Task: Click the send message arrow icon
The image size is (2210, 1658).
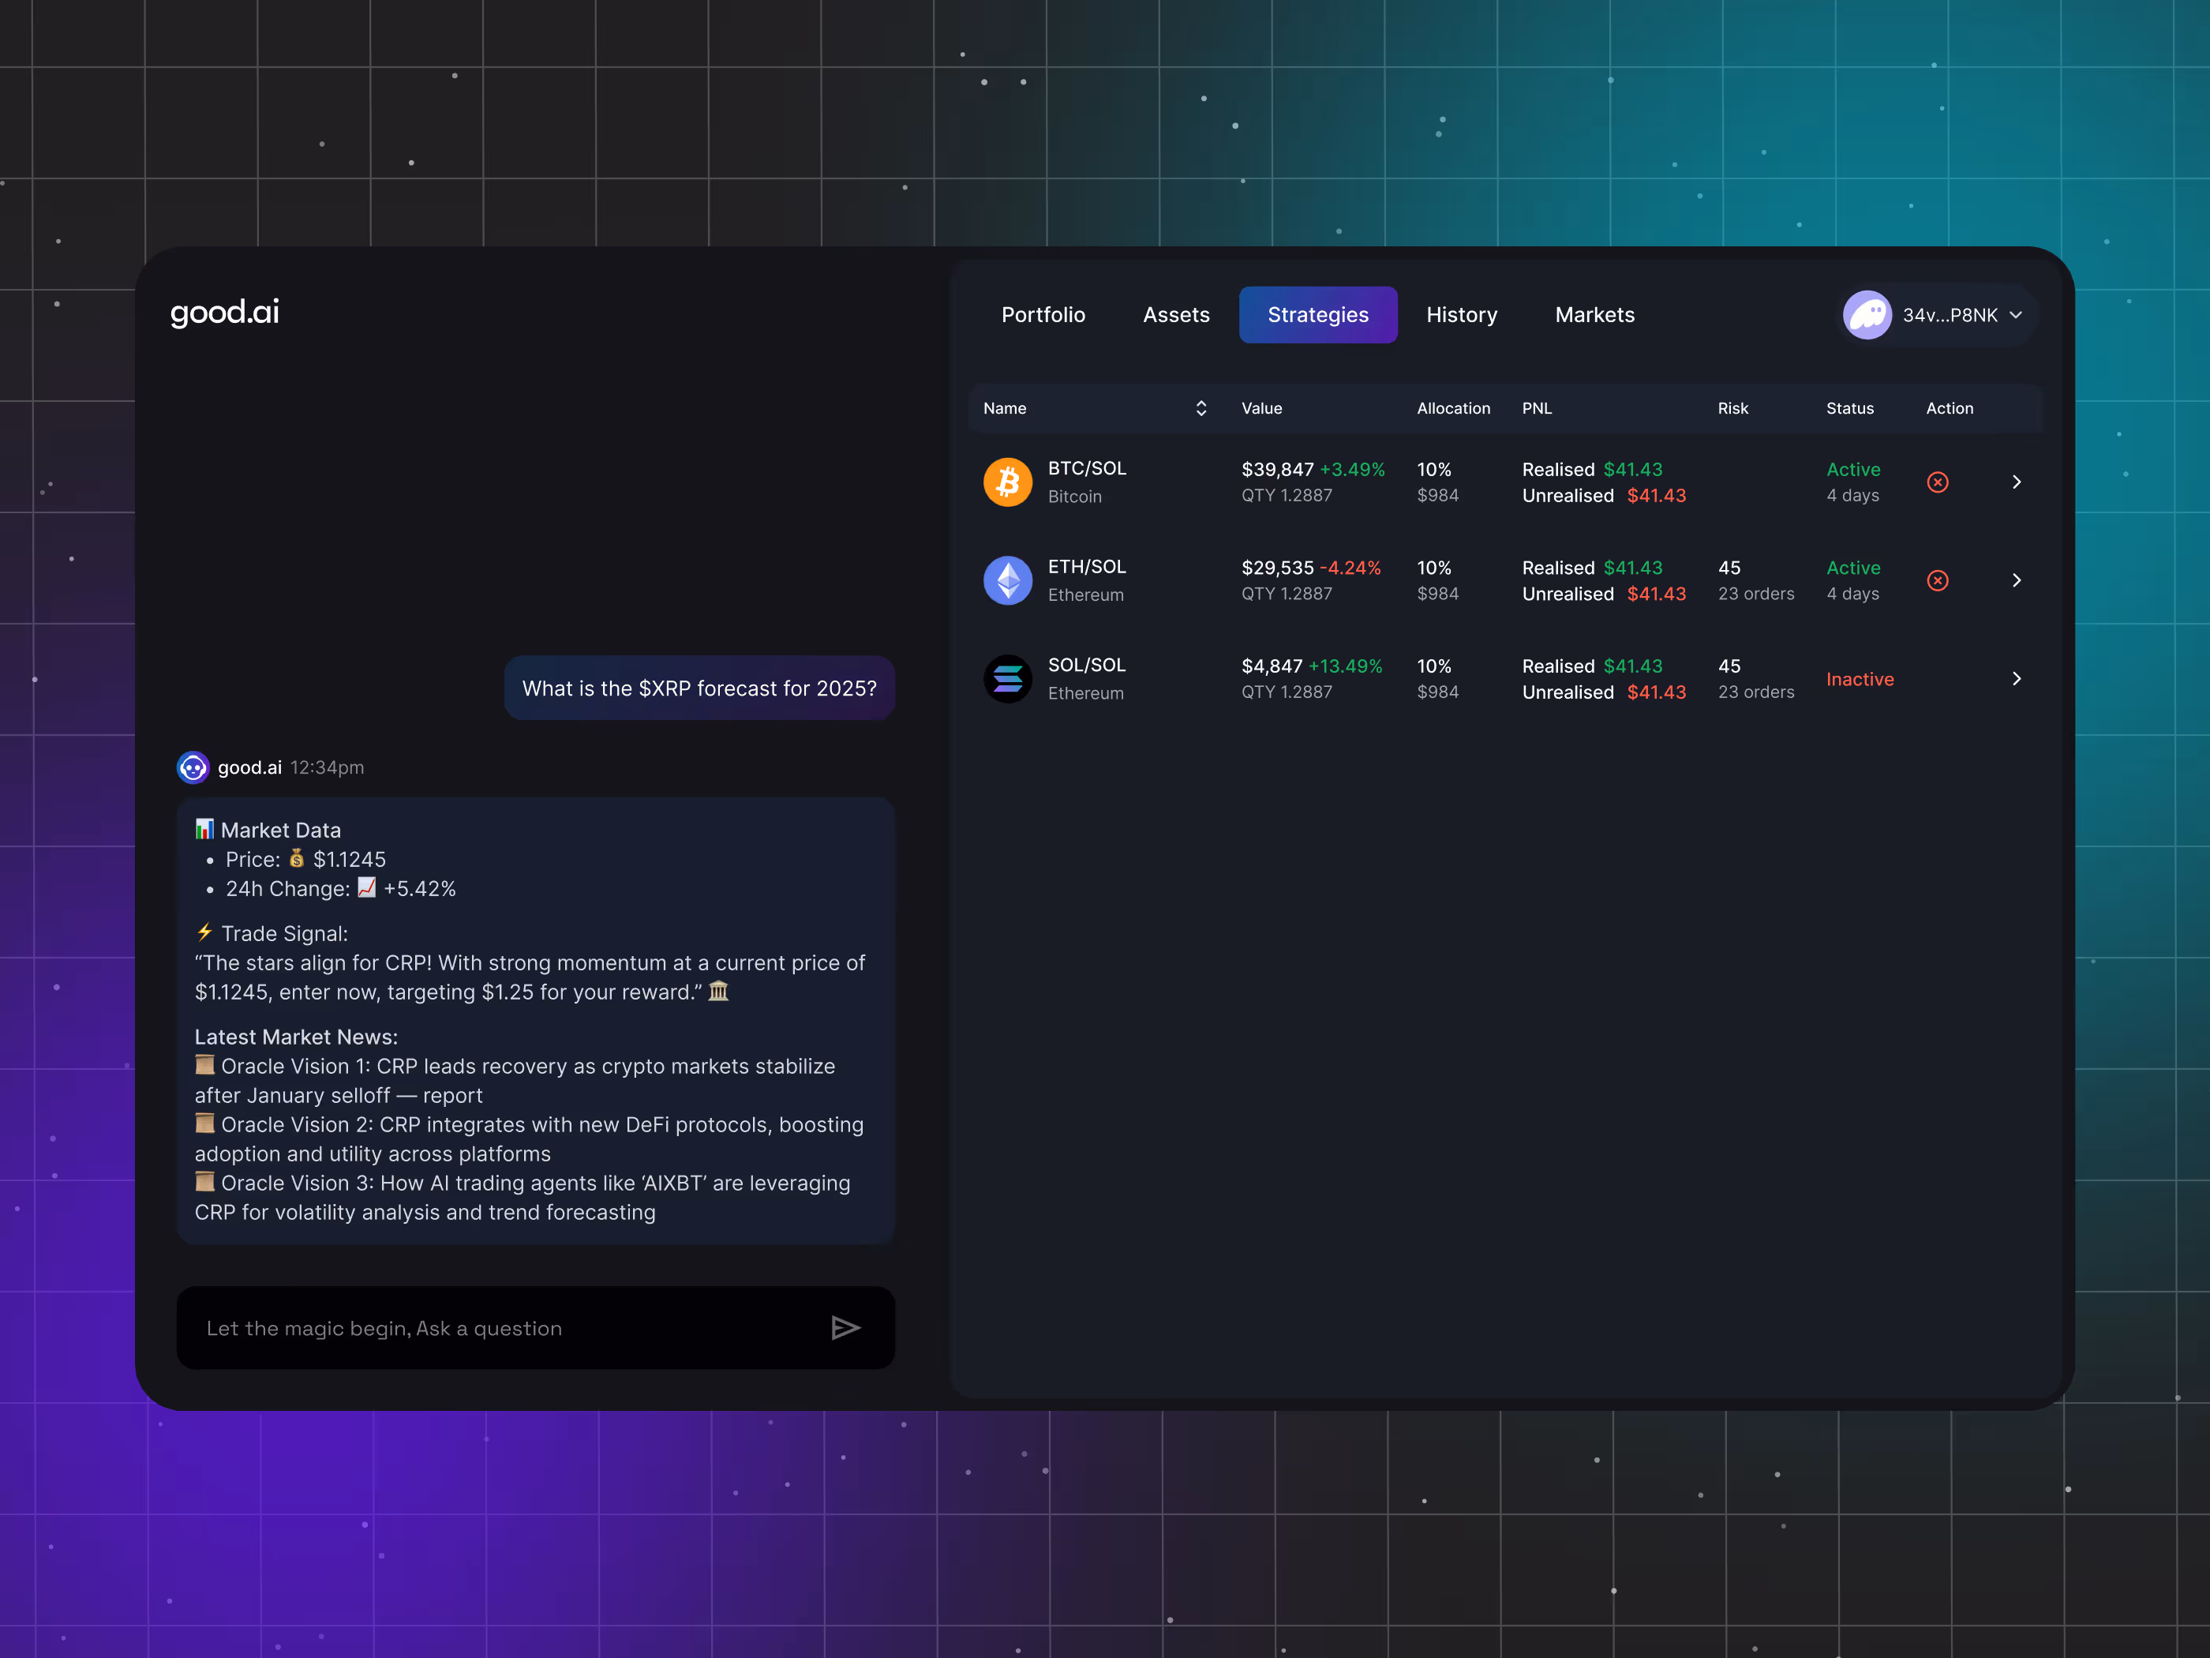Action: point(845,1327)
